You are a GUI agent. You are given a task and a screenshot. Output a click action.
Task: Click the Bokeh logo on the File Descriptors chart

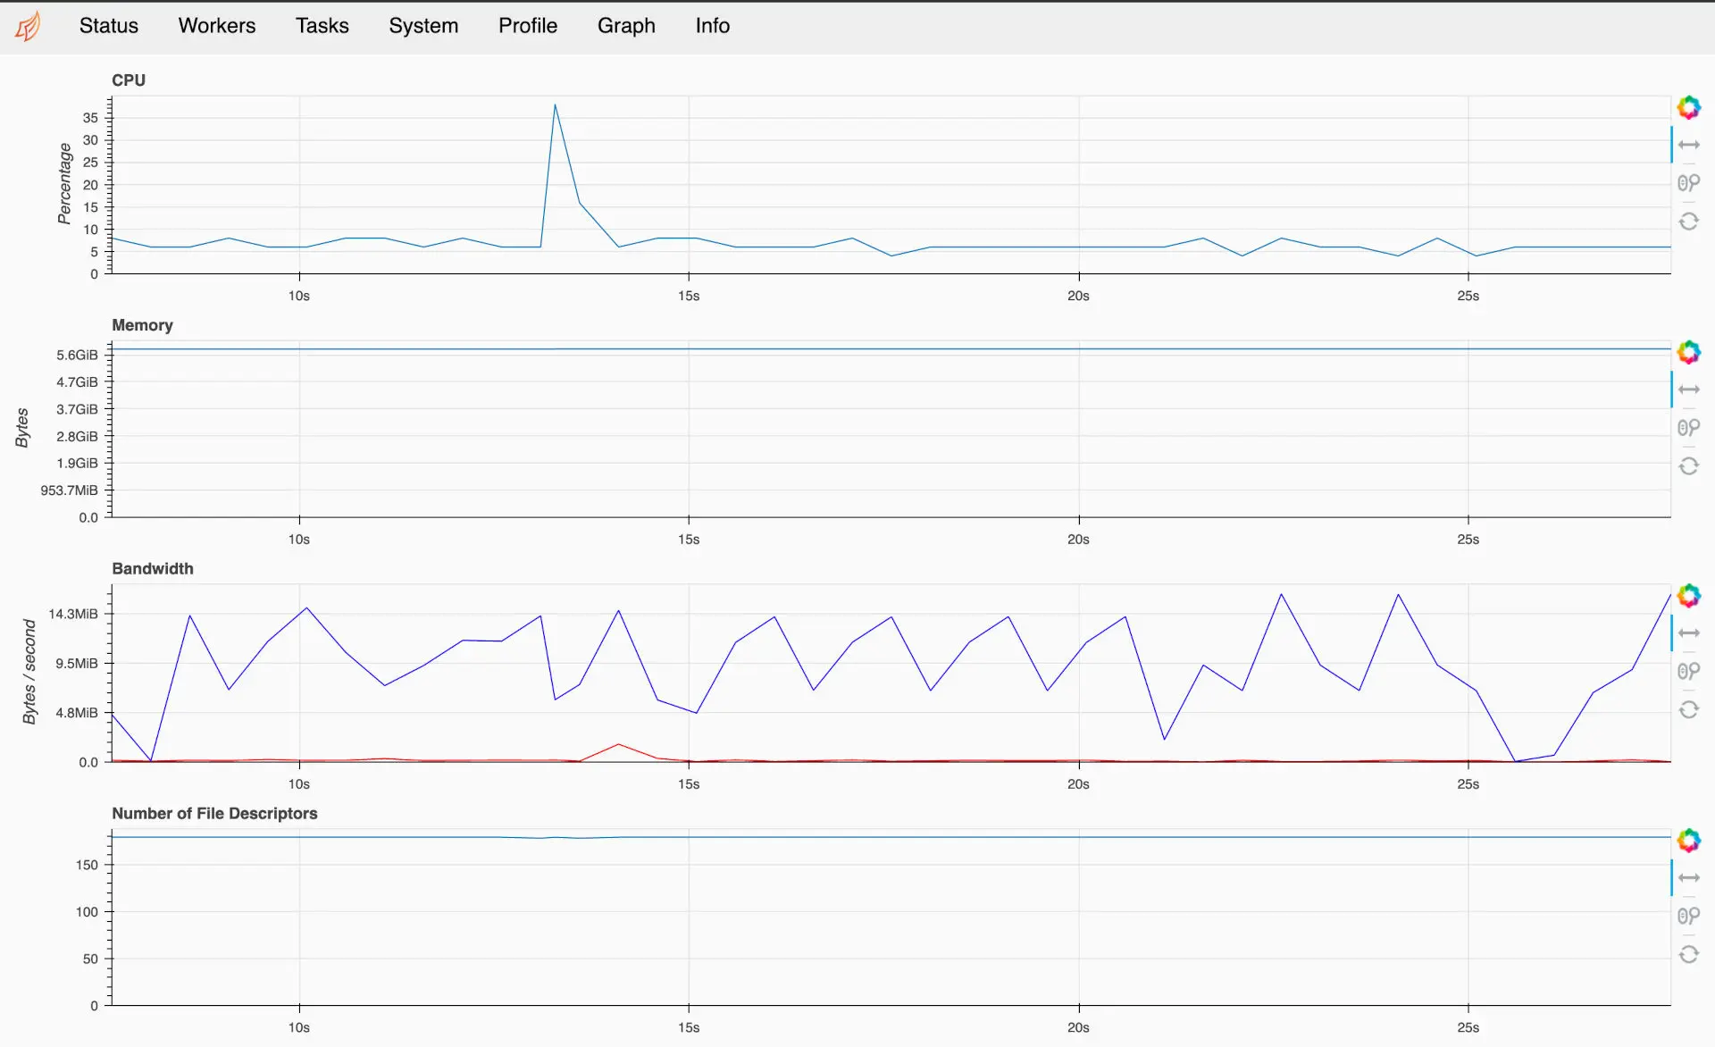click(1690, 841)
